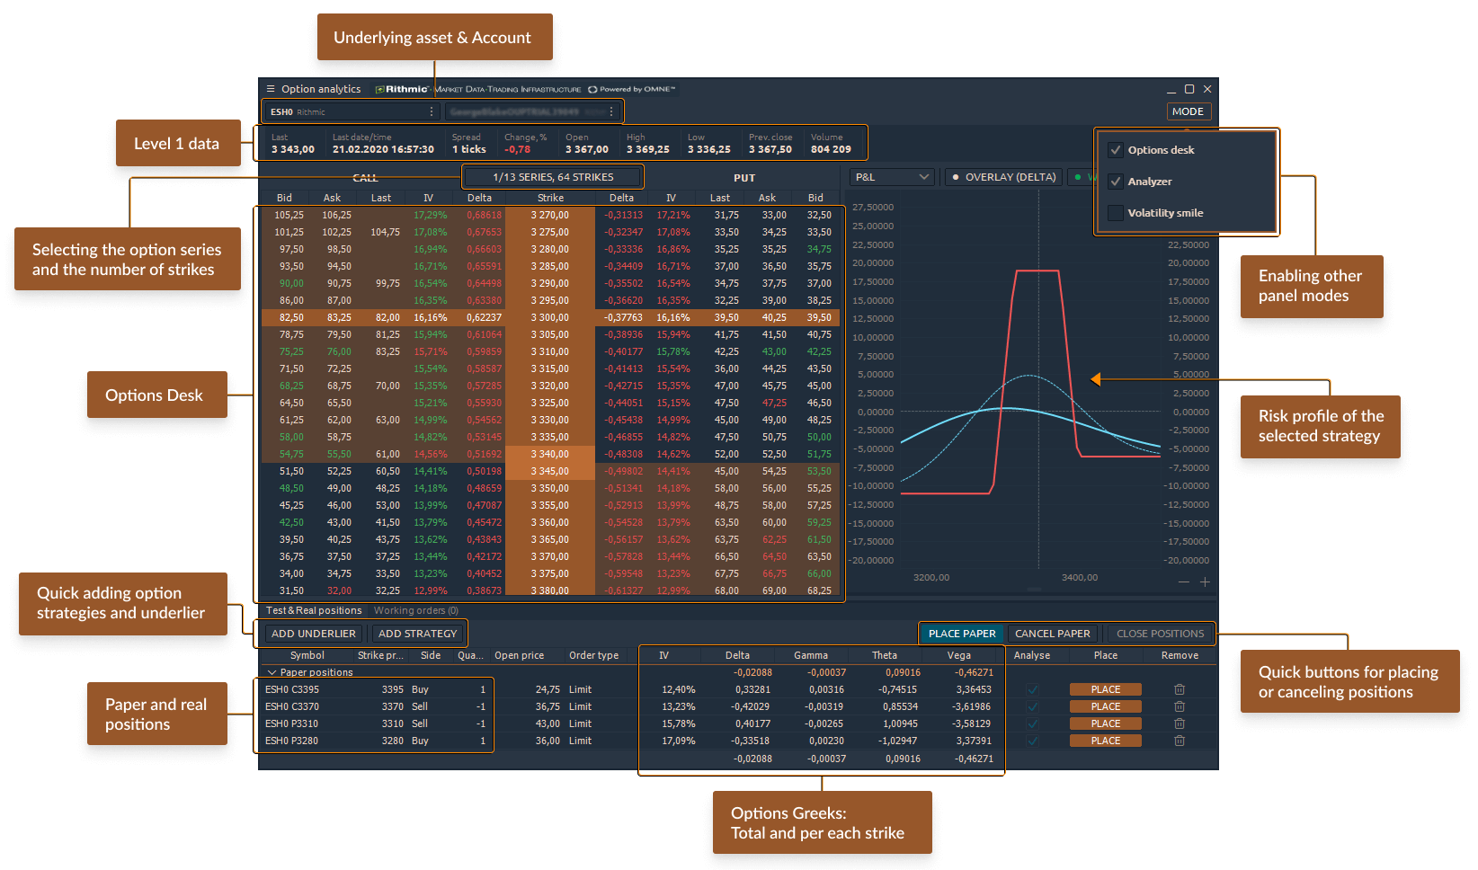Zoom out the chart with minus icon
The width and height of the screenshot is (1478, 870).
pos(1184,581)
